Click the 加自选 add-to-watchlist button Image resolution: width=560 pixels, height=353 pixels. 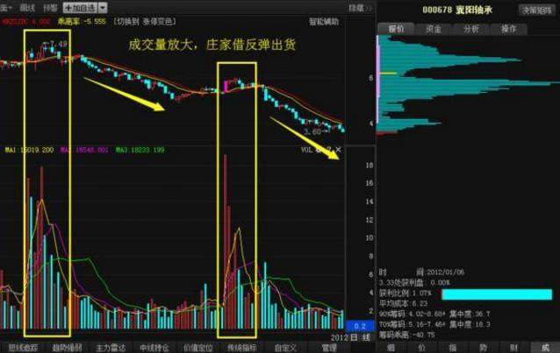point(79,7)
